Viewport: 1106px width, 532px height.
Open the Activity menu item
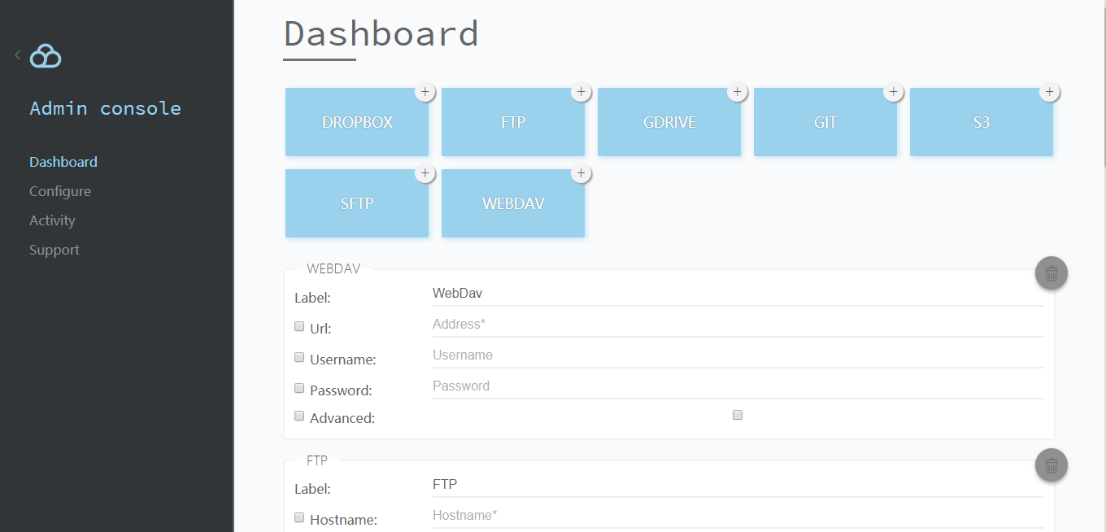pos(52,220)
